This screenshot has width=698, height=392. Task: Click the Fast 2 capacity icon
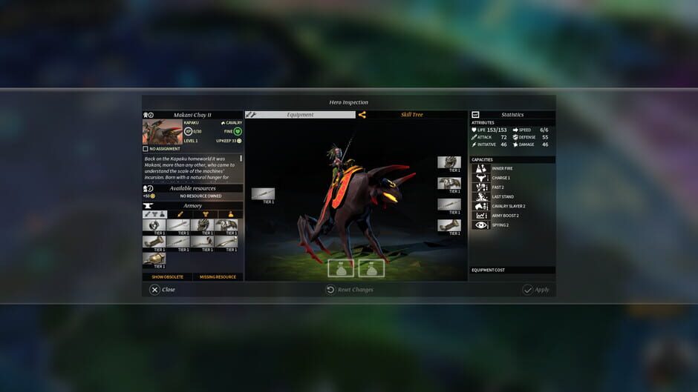[x=480, y=187]
